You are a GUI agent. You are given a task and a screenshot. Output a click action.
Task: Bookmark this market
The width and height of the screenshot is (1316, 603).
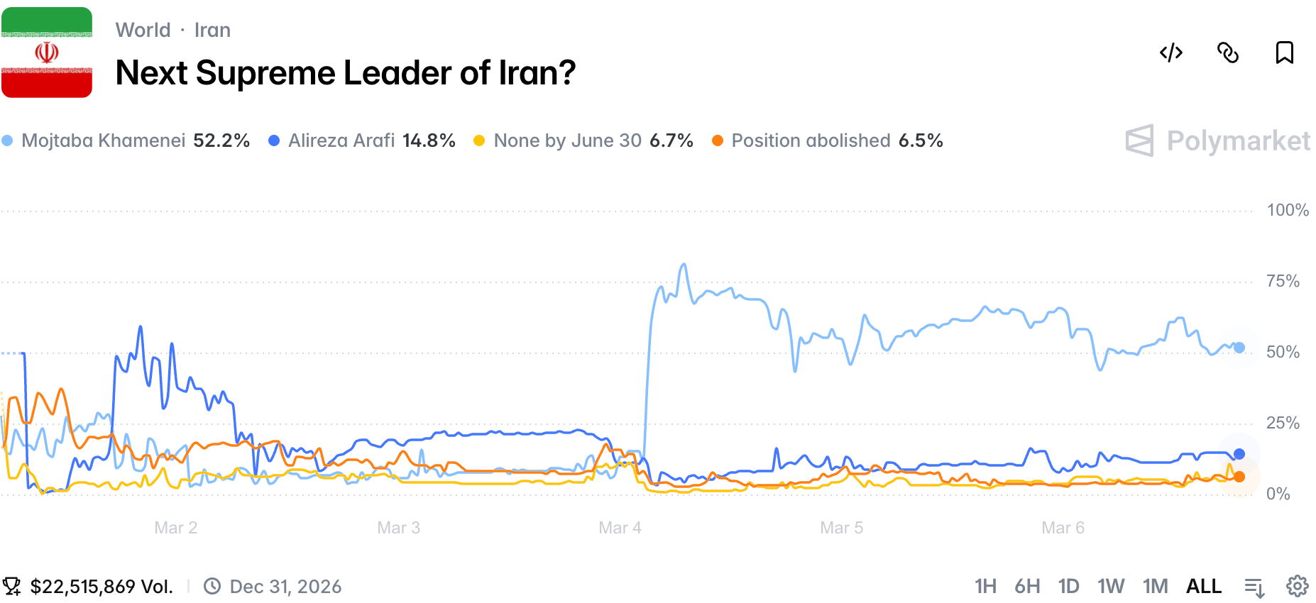pos(1284,52)
